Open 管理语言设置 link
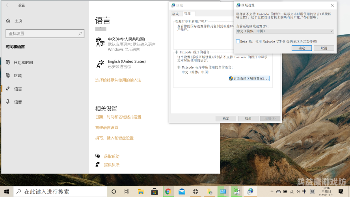The height and width of the screenshot is (197, 350). point(107,128)
